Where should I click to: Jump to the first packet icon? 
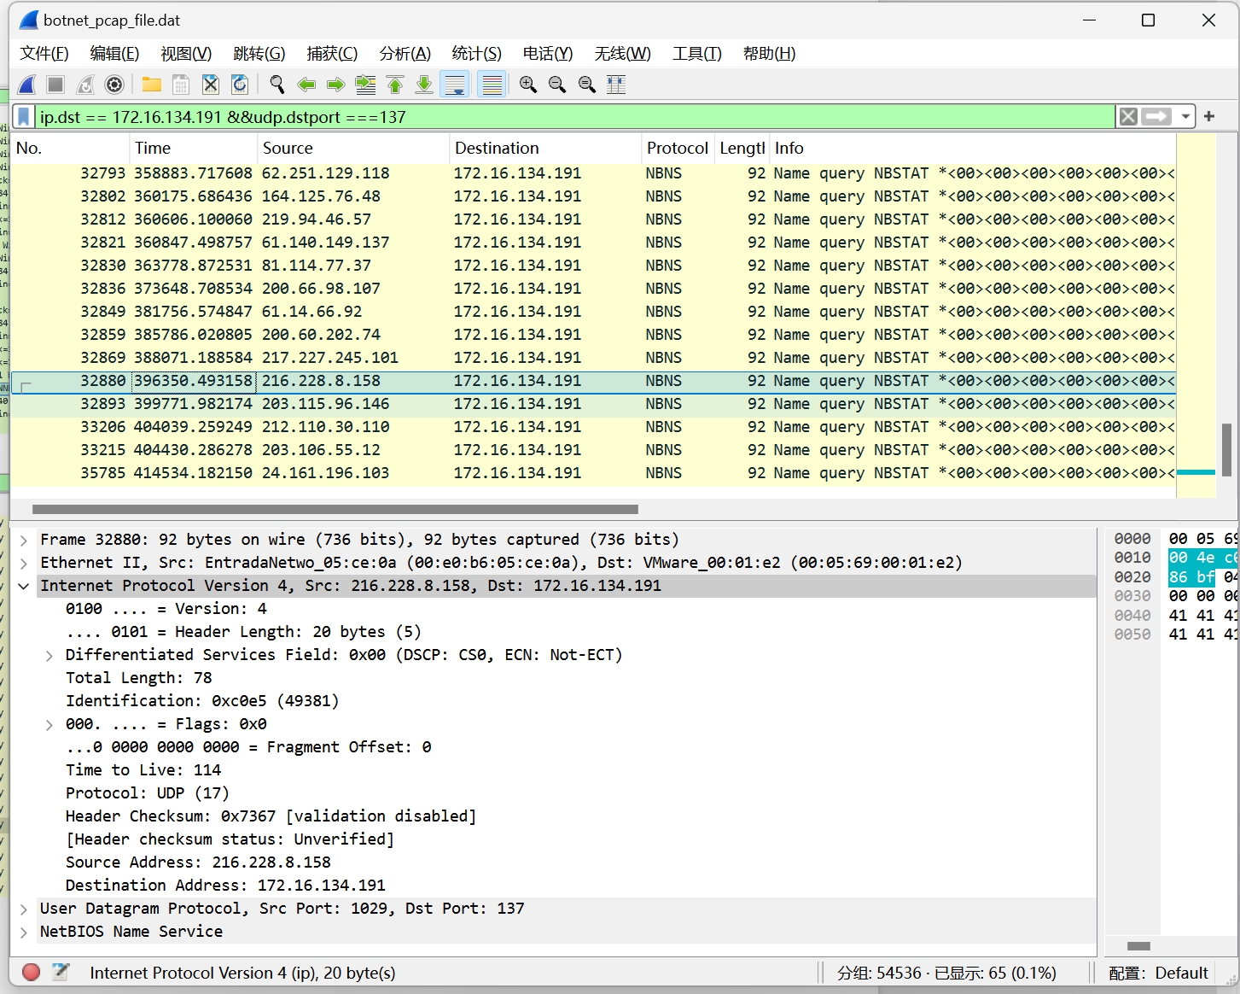click(395, 85)
